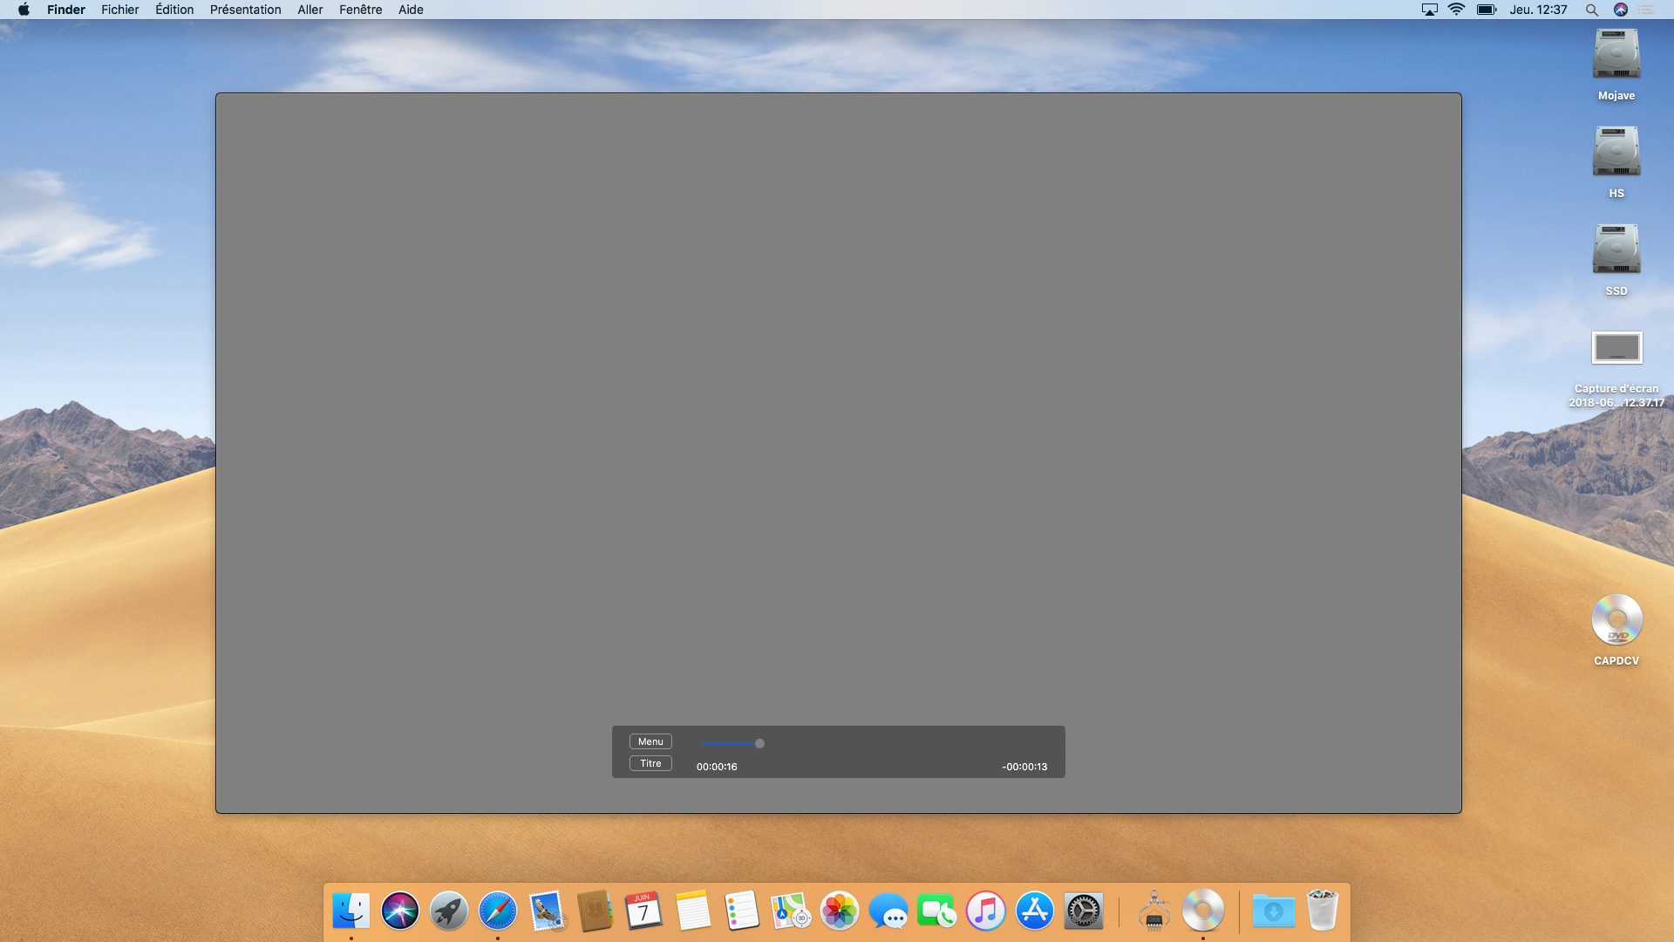Click the remaining time -00:00:13
Screen dimensions: 1674x942
pyautogui.click(x=1024, y=767)
